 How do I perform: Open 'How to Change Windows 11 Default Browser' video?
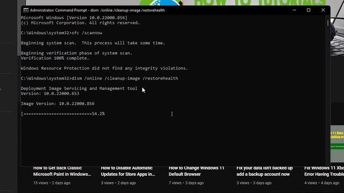196,171
